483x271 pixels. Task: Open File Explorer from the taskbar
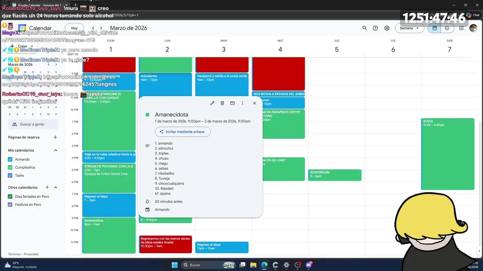(253, 265)
